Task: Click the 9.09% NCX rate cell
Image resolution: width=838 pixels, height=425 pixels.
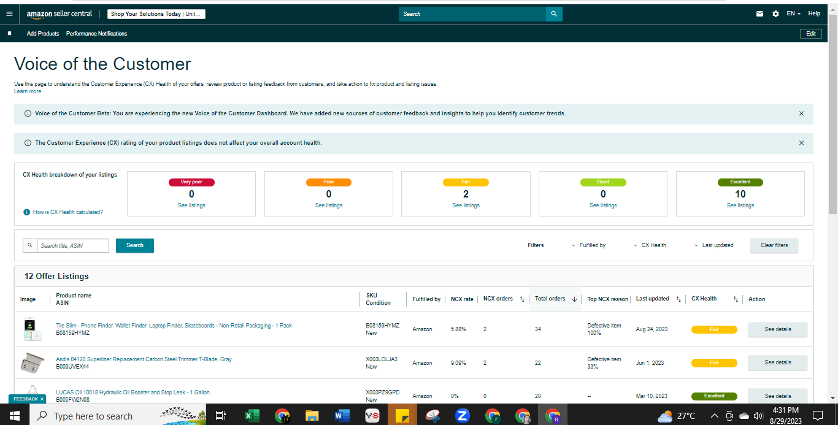Action: click(x=458, y=362)
